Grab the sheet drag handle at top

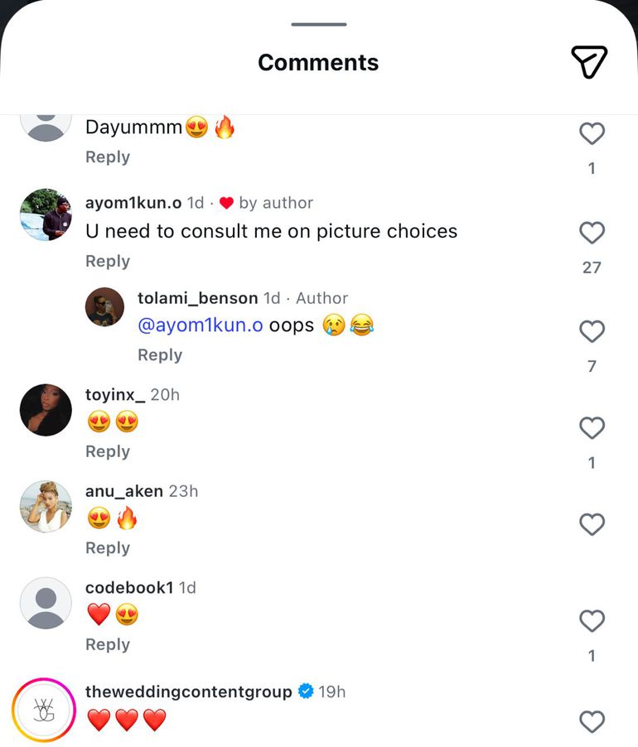click(x=319, y=24)
